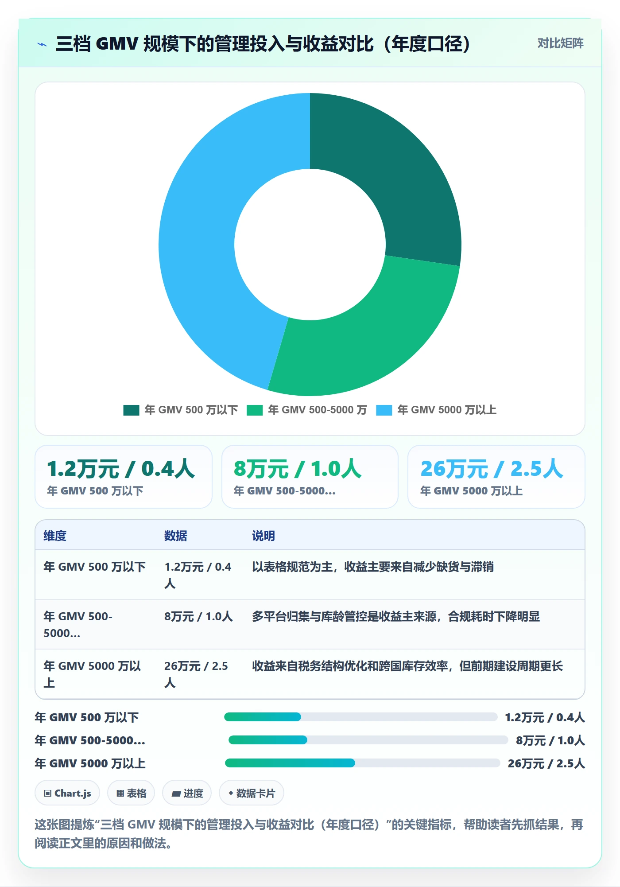Screen dimensions: 620x887
Task: Open the 26万元 / 2.5人 data card
Action: [496, 477]
